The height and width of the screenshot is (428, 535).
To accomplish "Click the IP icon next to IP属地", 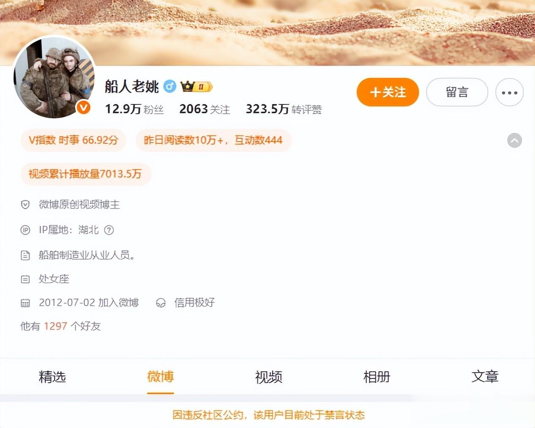I will [25, 230].
